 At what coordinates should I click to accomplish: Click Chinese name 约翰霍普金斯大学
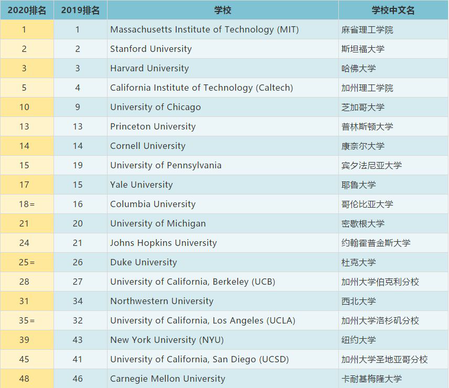(376, 243)
